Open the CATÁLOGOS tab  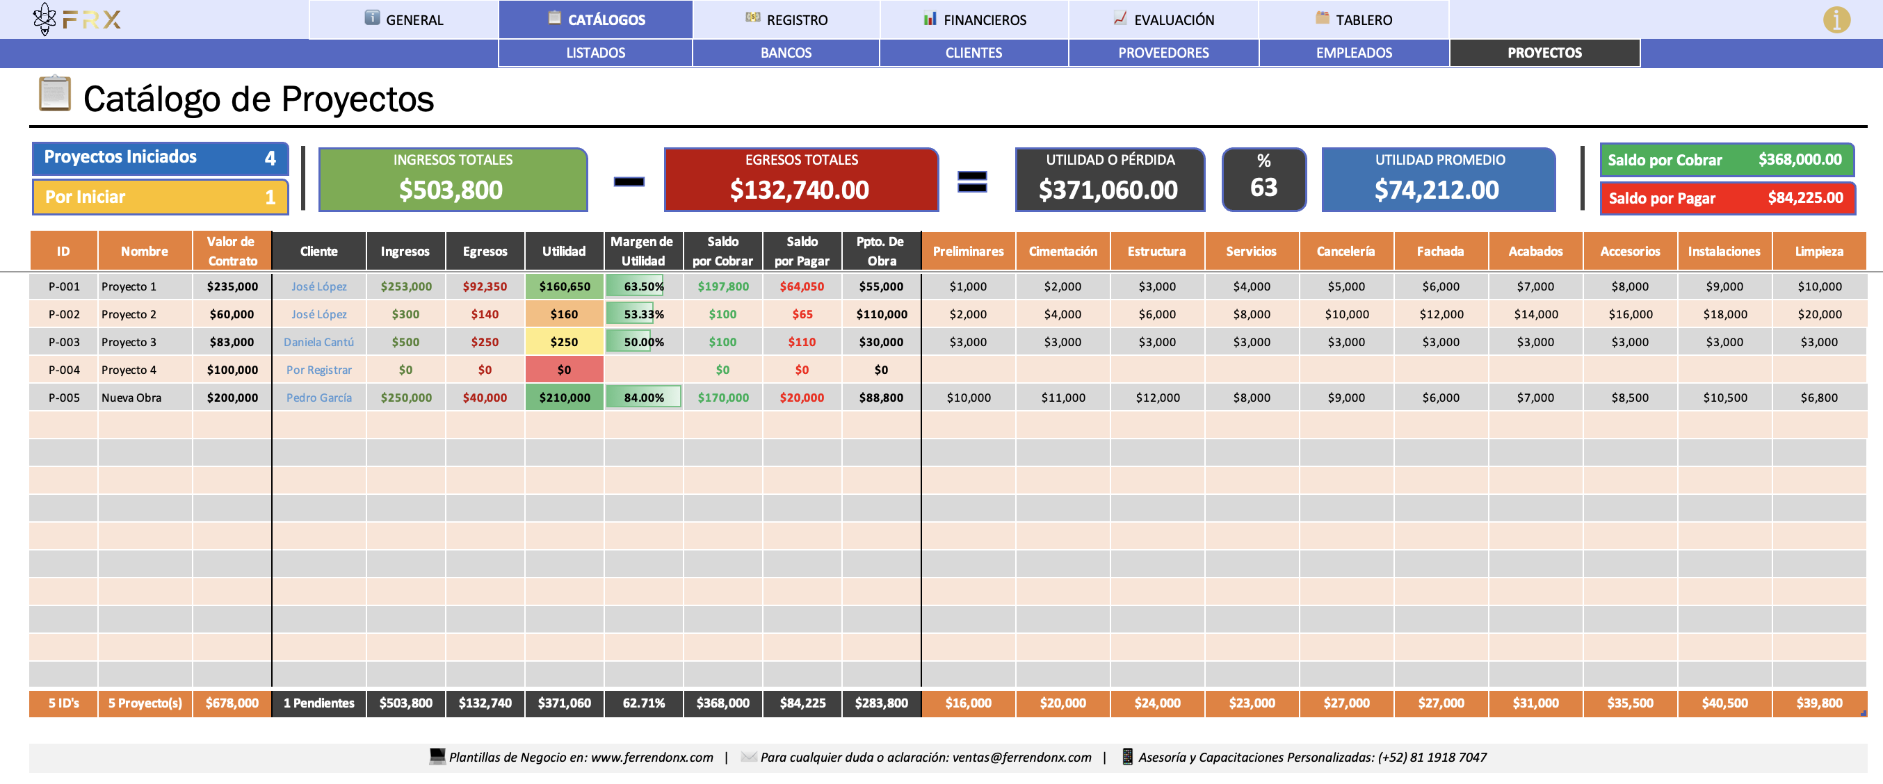pos(596,19)
